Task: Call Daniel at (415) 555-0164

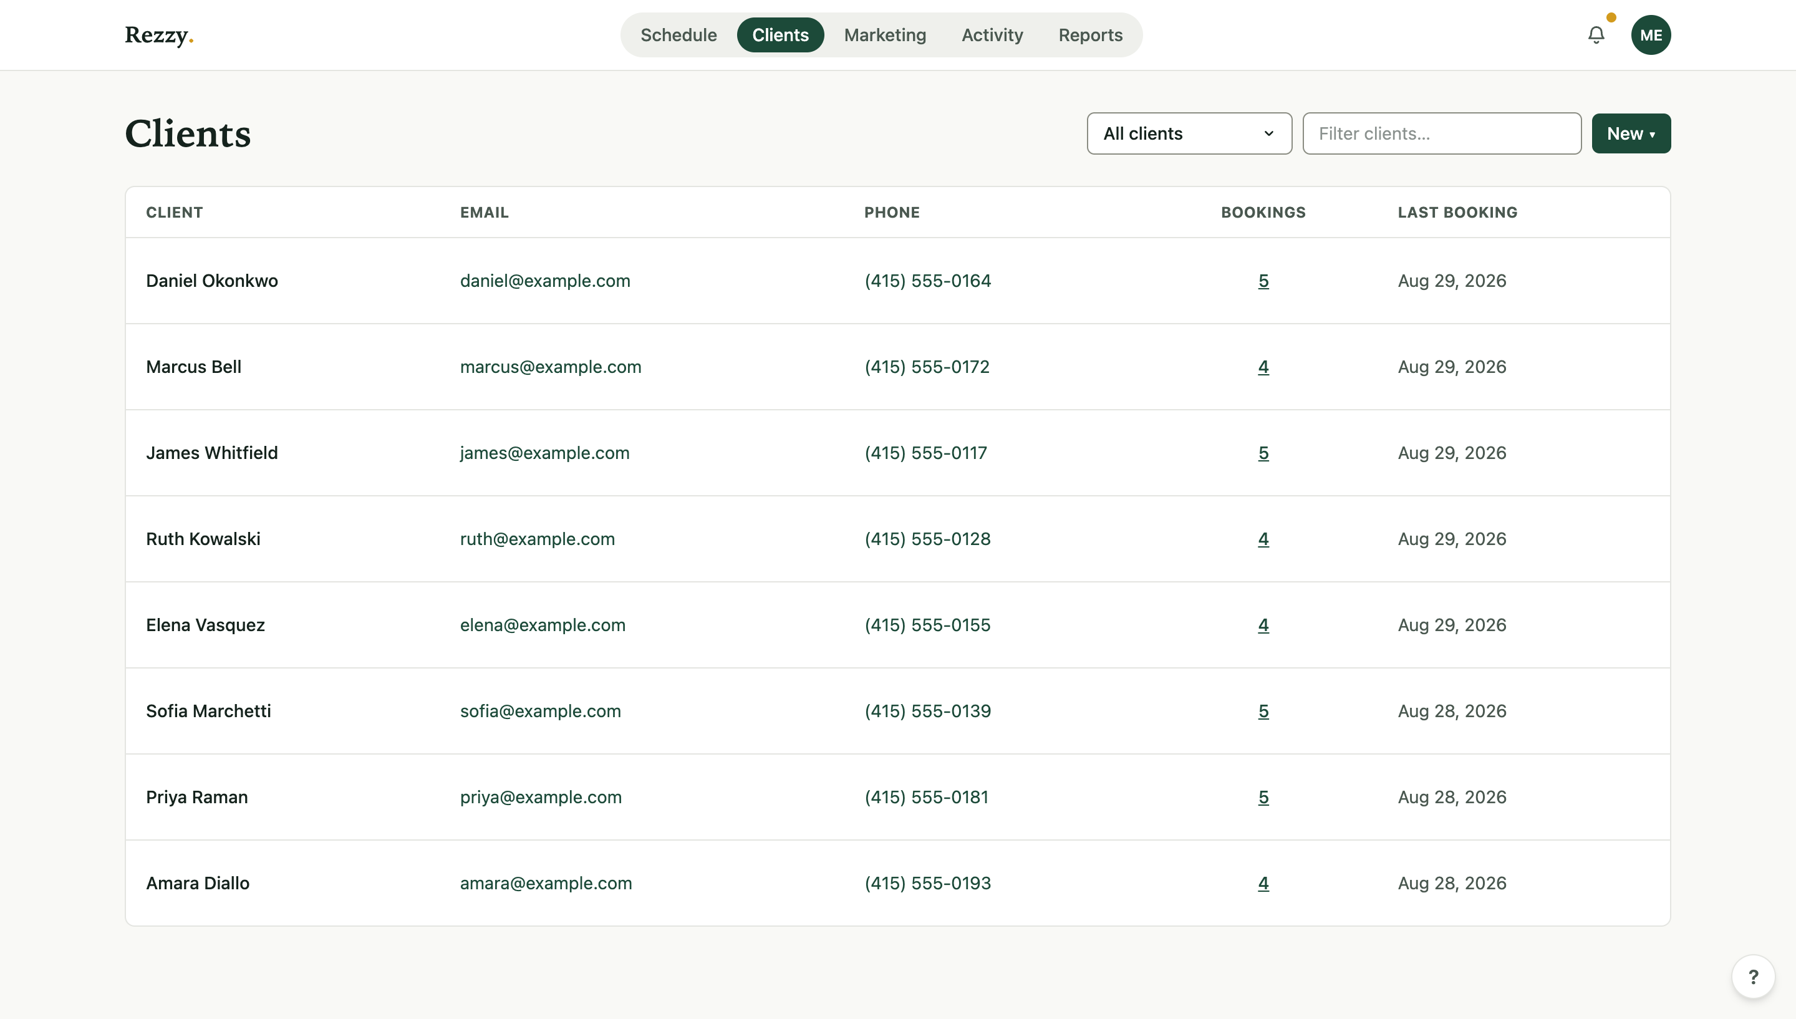Action: [928, 281]
